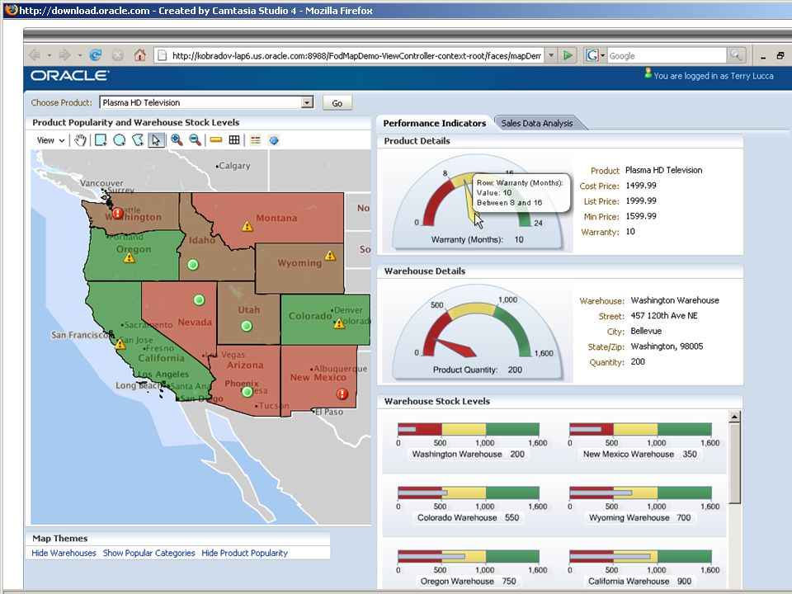
Task: Select the polygon selection tool
Action: [138, 140]
